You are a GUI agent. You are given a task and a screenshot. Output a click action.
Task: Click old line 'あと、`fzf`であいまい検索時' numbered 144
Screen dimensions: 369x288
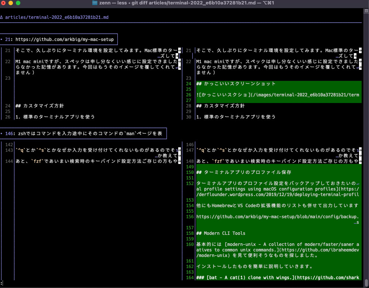point(97,161)
